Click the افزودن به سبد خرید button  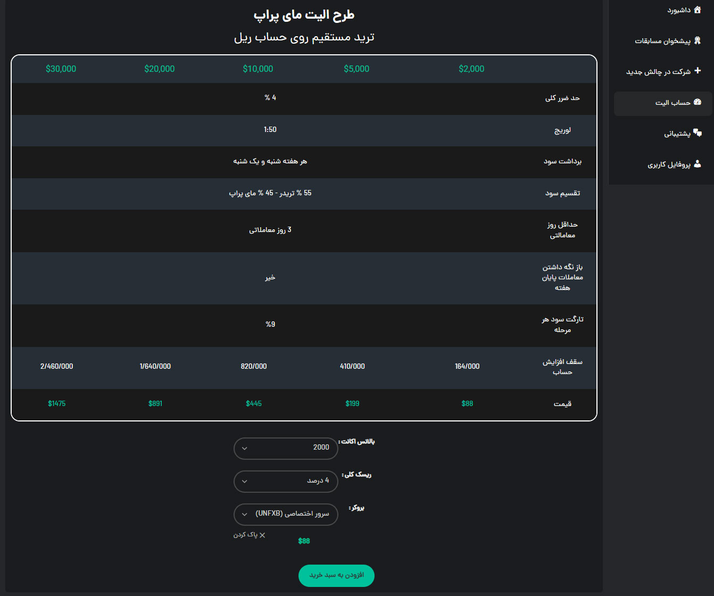pyautogui.click(x=336, y=575)
